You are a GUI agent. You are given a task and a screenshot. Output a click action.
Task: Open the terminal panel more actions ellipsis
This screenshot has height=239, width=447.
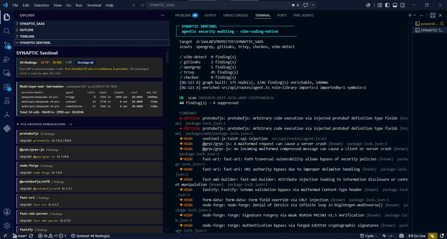pyautogui.click(x=421, y=15)
